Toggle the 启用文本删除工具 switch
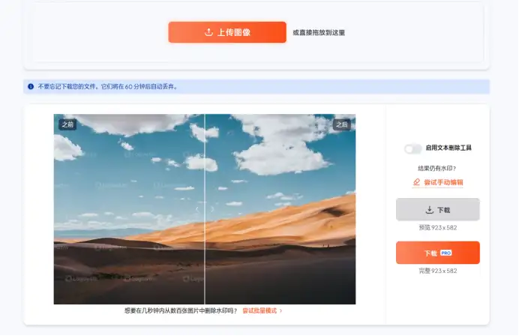This screenshot has width=519, height=336. point(412,148)
